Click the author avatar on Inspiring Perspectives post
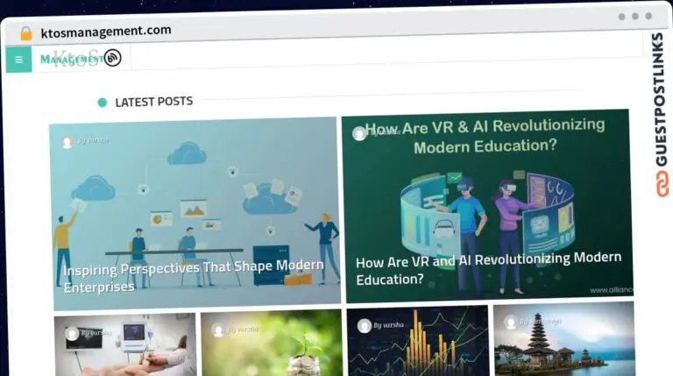Viewport: 673px width, 376px height. 67,142
